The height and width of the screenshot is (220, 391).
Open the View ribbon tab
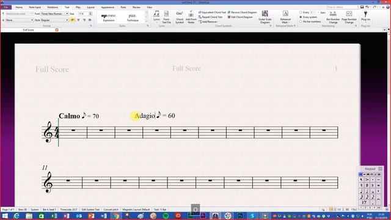point(149,7)
